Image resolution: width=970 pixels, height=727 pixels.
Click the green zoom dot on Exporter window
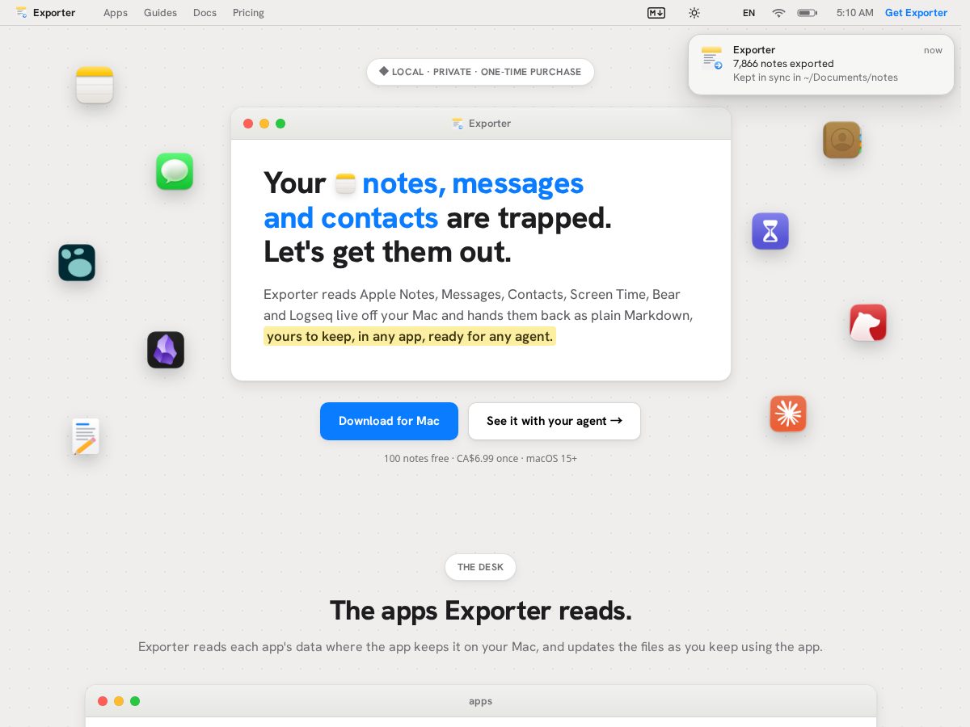[x=280, y=124]
